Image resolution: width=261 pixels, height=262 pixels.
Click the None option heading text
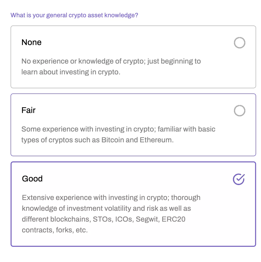point(31,42)
